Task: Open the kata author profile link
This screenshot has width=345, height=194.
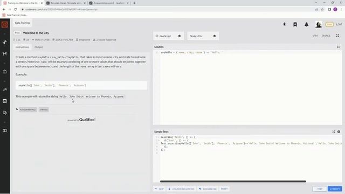Action: pos(83,40)
